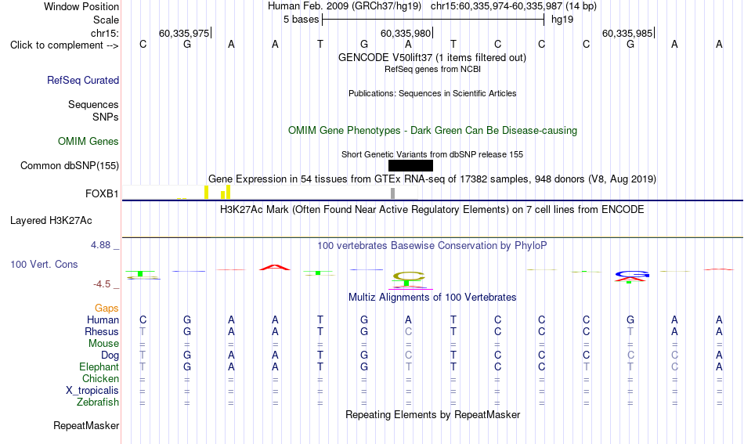Image resolution: width=744 pixels, height=444 pixels.
Task: Select the FOXB1 track label
Action: pyautogui.click(x=102, y=193)
